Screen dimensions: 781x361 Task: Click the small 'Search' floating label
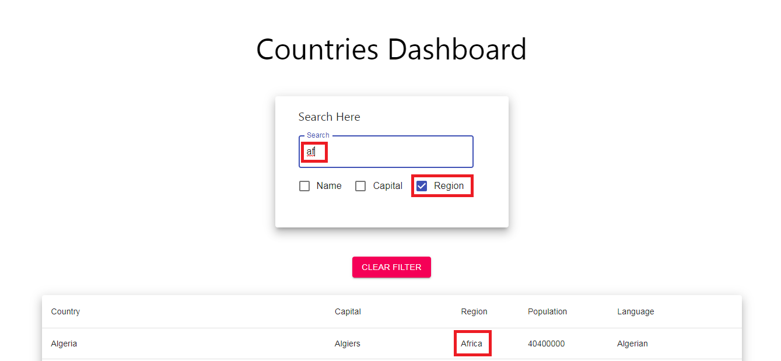coord(317,135)
